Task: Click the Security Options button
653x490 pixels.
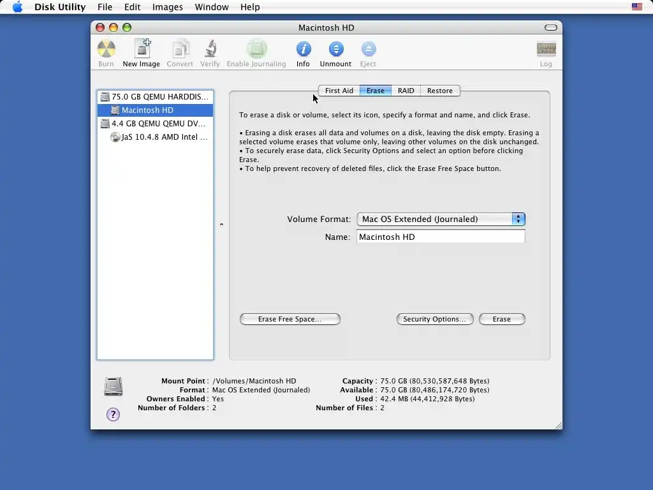Action: (435, 319)
